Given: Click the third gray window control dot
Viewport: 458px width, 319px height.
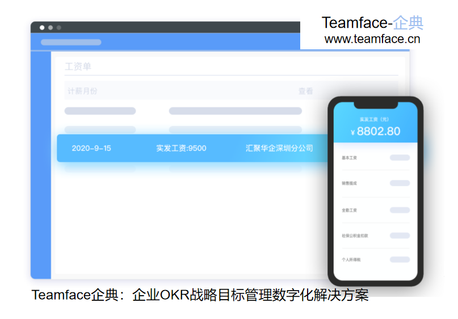Looking at the screenshot, I should [59, 27].
